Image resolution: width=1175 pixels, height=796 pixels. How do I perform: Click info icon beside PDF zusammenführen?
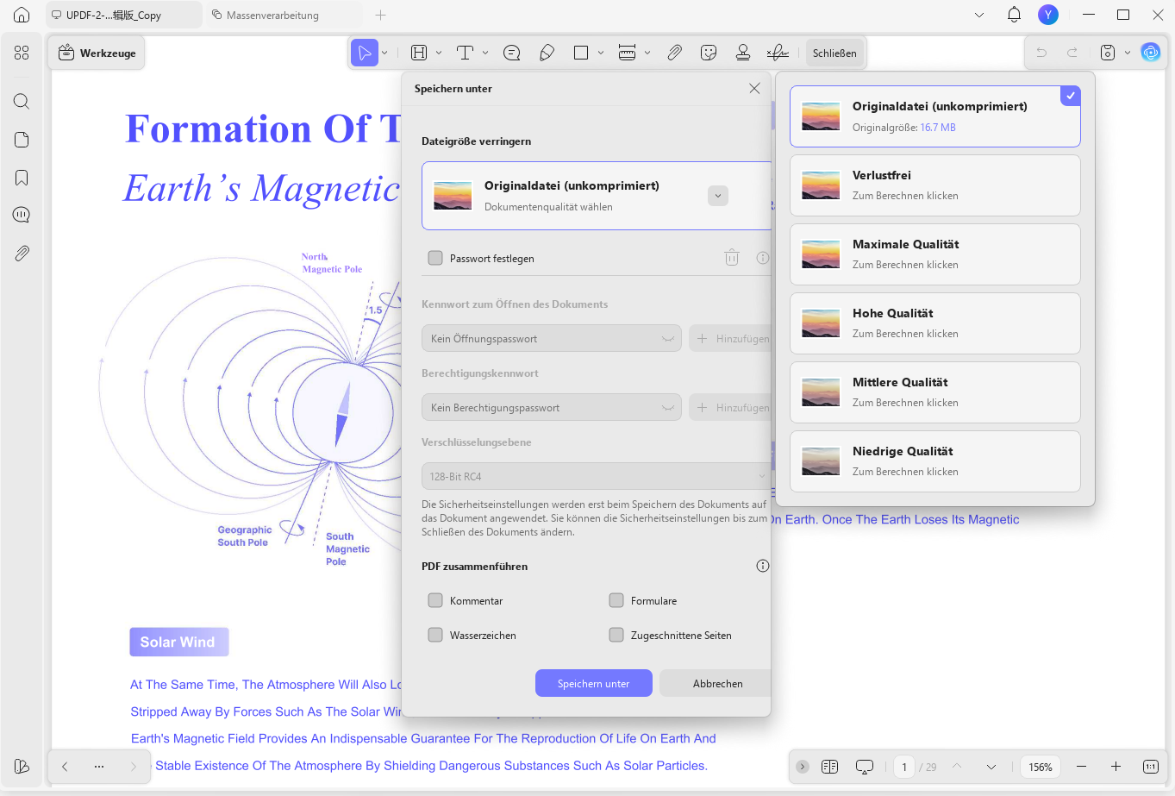763,566
